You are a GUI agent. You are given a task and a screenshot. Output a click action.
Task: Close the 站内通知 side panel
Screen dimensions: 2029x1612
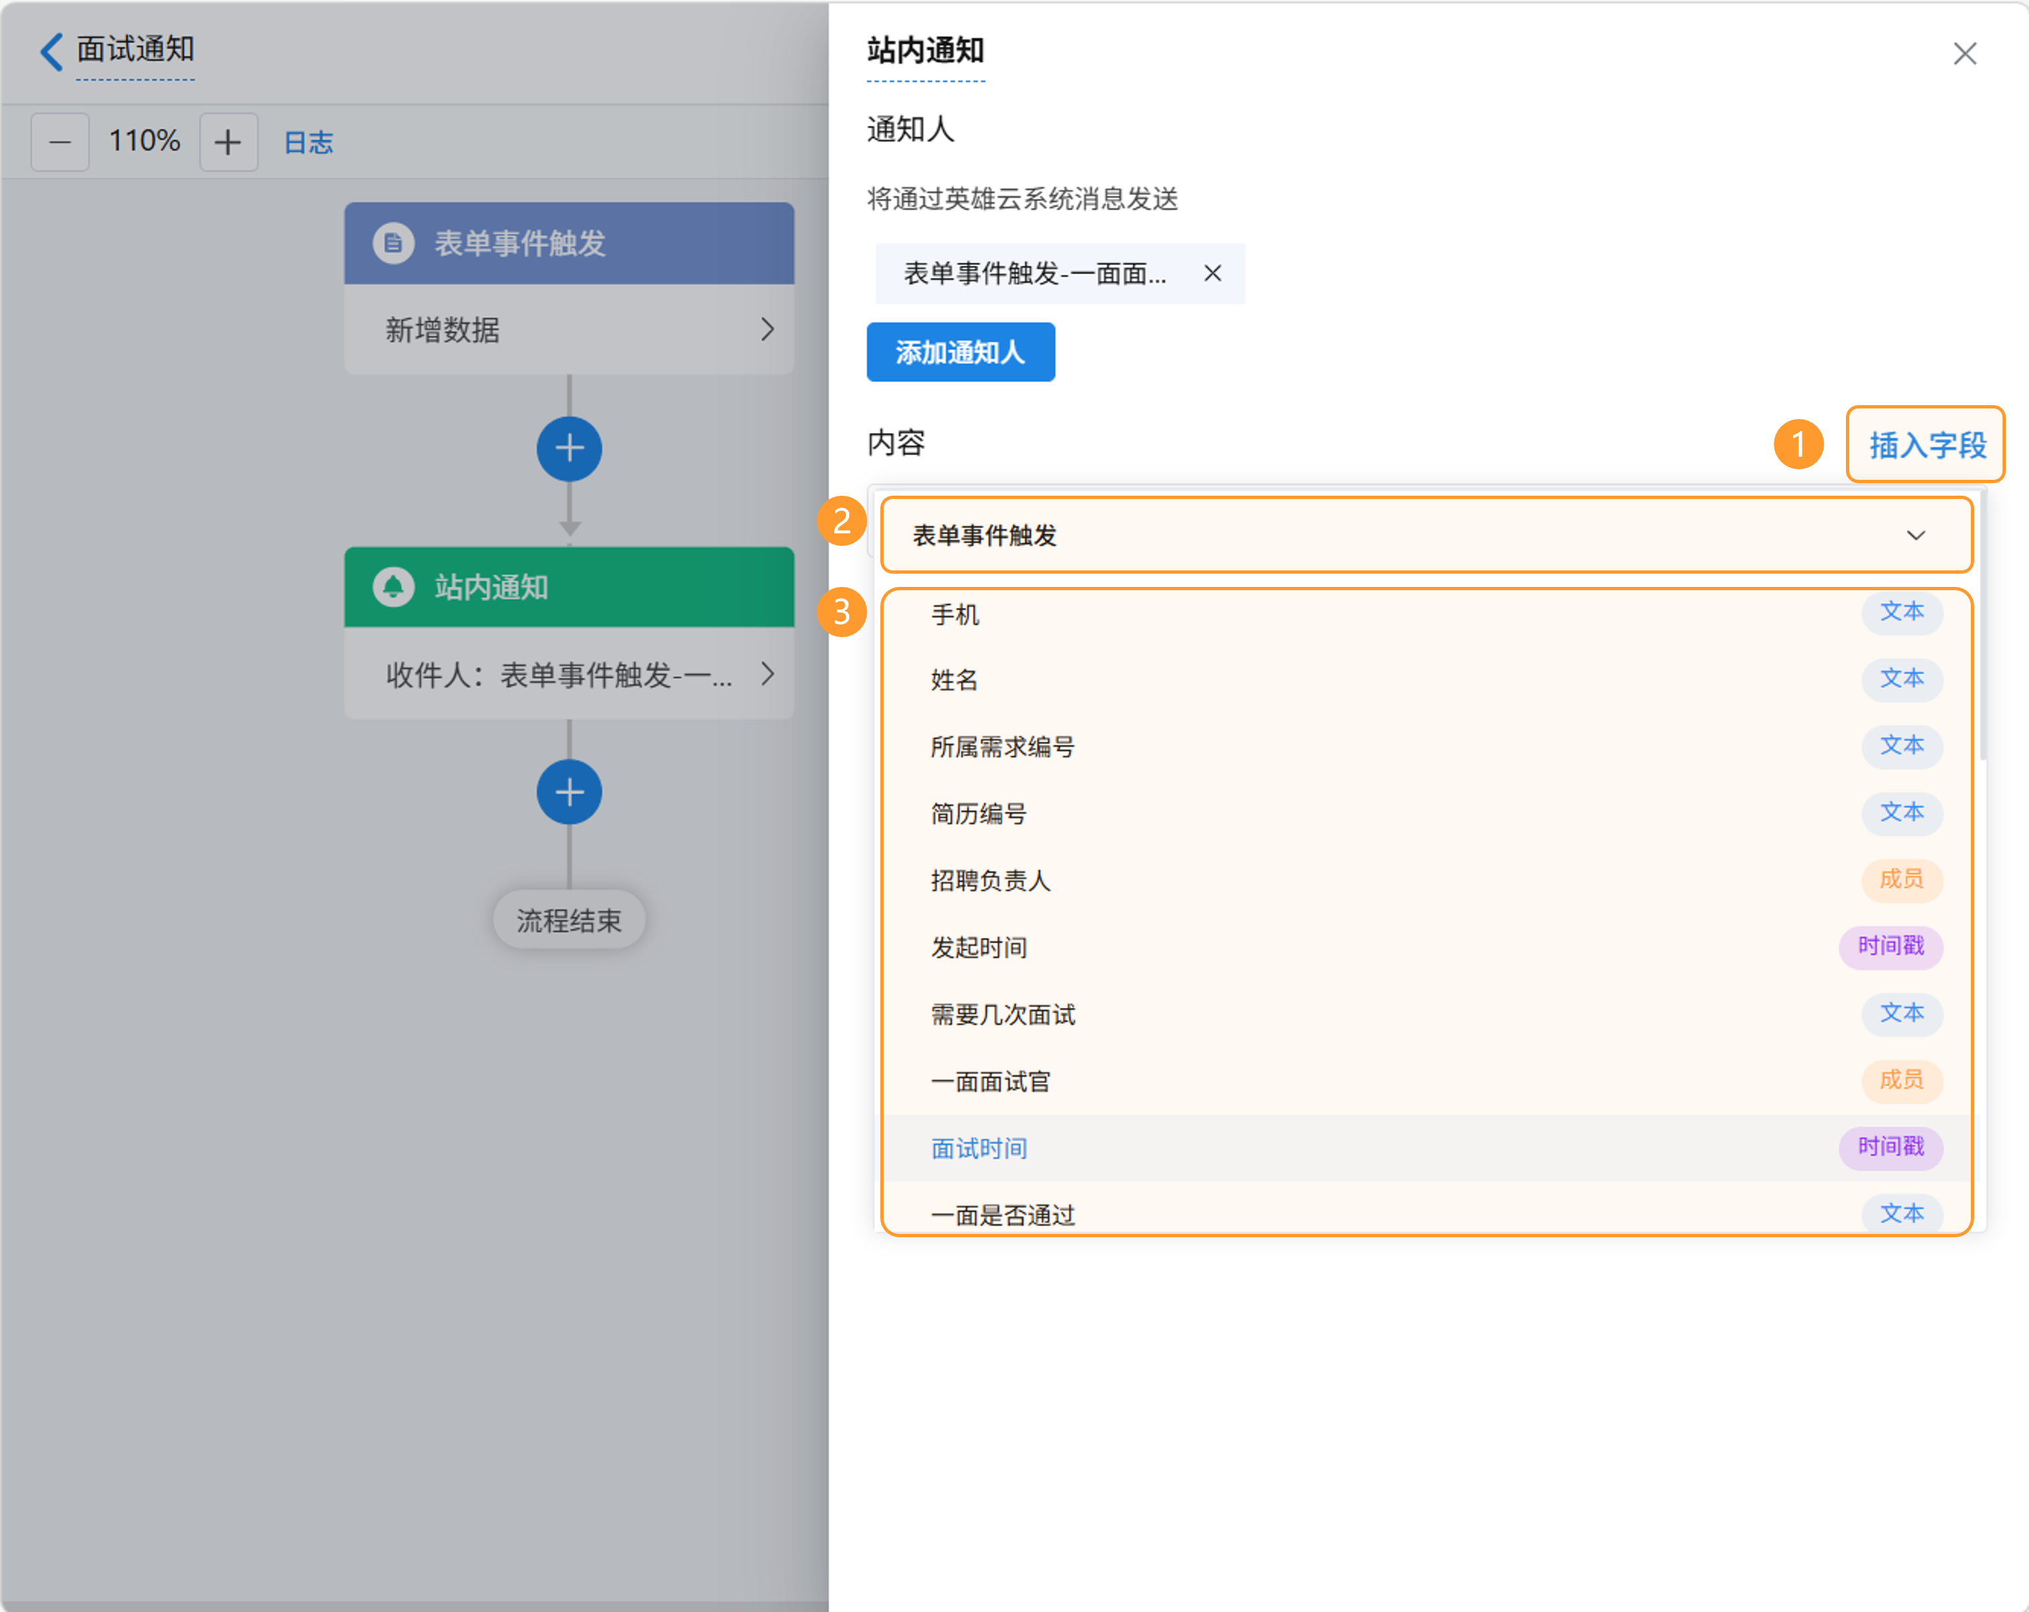[x=1964, y=54]
